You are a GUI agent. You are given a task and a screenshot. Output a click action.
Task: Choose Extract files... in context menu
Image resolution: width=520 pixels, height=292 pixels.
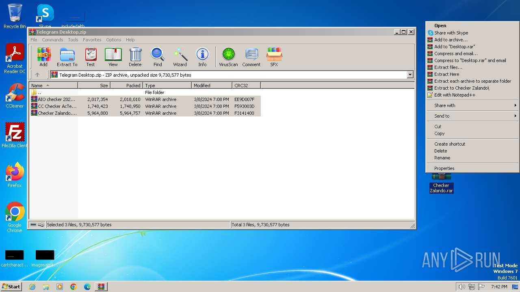pyautogui.click(x=472, y=67)
